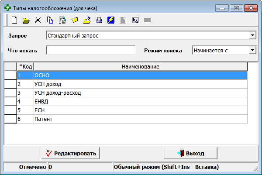Image resolution: width=262 pixels, height=175 pixels.
Task: Click the Выход button
Action: click(x=191, y=153)
